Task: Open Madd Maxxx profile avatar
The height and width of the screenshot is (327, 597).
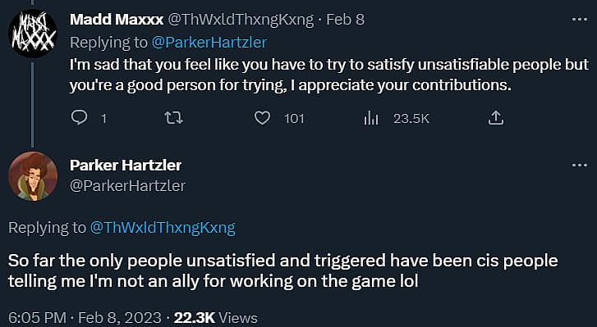Action: pyautogui.click(x=33, y=34)
